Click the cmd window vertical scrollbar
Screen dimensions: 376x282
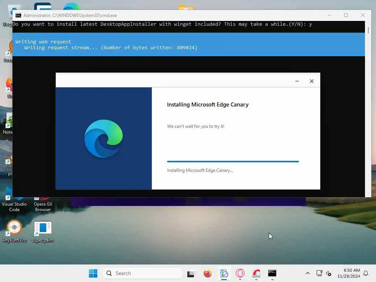[368, 109]
